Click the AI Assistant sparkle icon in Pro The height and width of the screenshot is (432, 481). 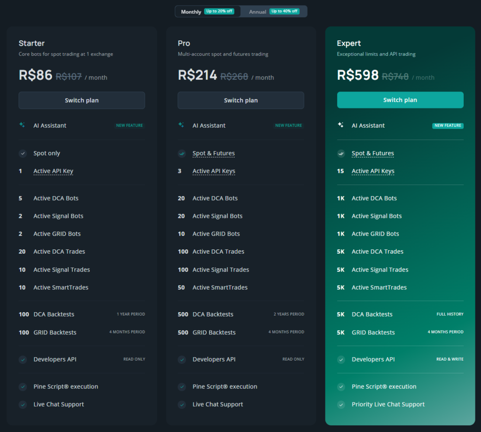(181, 125)
